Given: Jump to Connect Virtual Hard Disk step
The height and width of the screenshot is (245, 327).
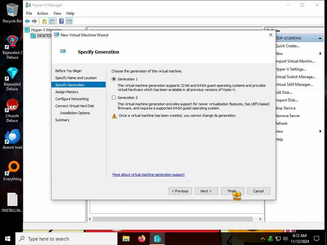Looking at the screenshot, I should 75,106.
